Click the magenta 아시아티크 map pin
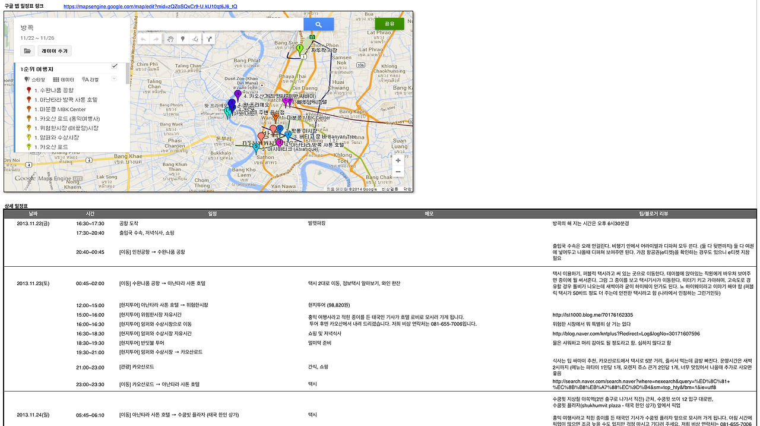Viewport: 760px width, 426px height. point(279,143)
